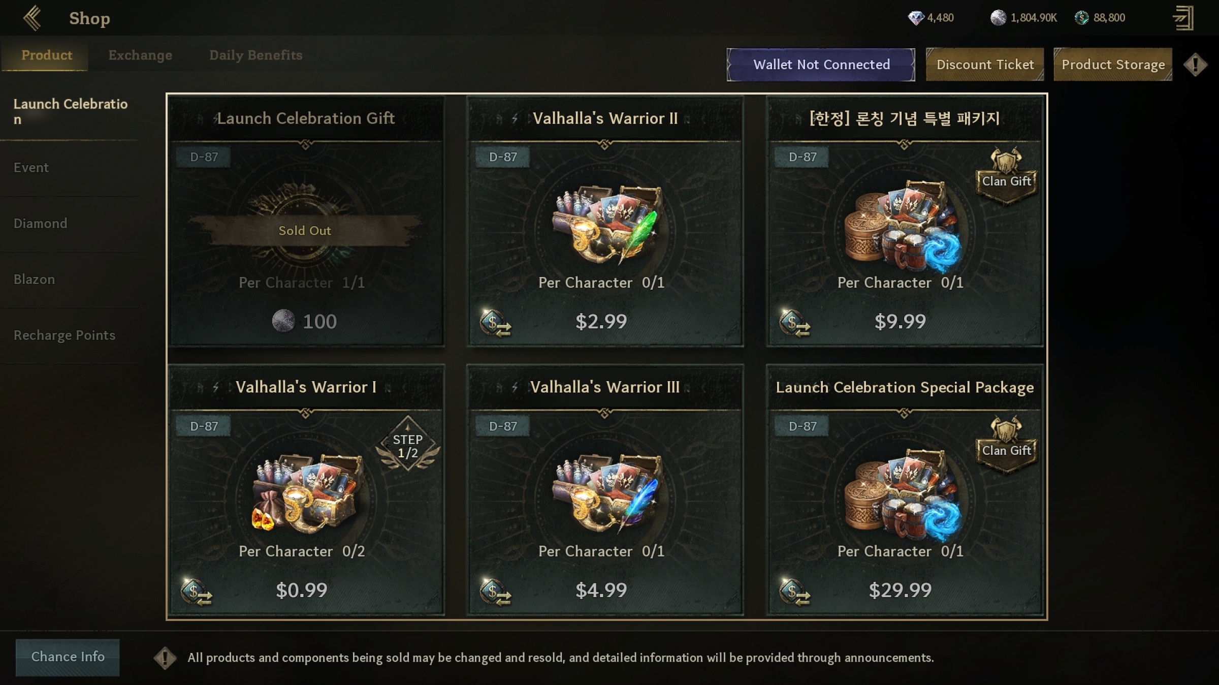Select the Diamond category in sidebar
The height and width of the screenshot is (685, 1219).
tap(40, 224)
